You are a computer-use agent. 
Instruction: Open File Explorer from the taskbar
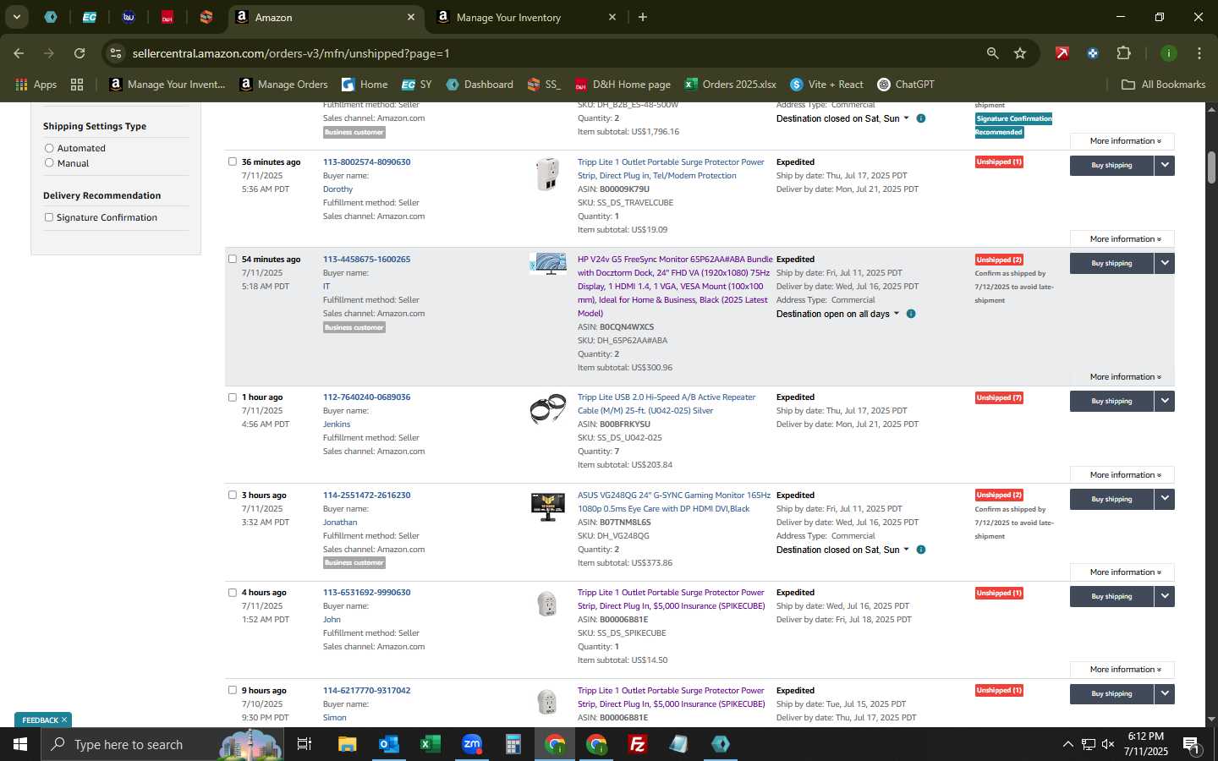pyautogui.click(x=347, y=744)
